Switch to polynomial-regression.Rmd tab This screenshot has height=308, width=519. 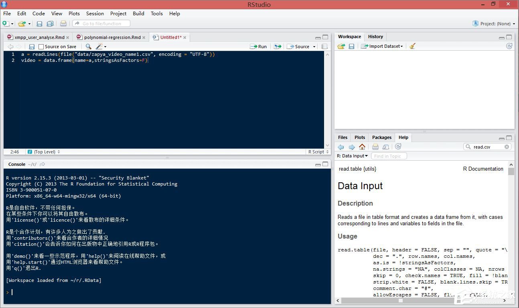pos(111,37)
